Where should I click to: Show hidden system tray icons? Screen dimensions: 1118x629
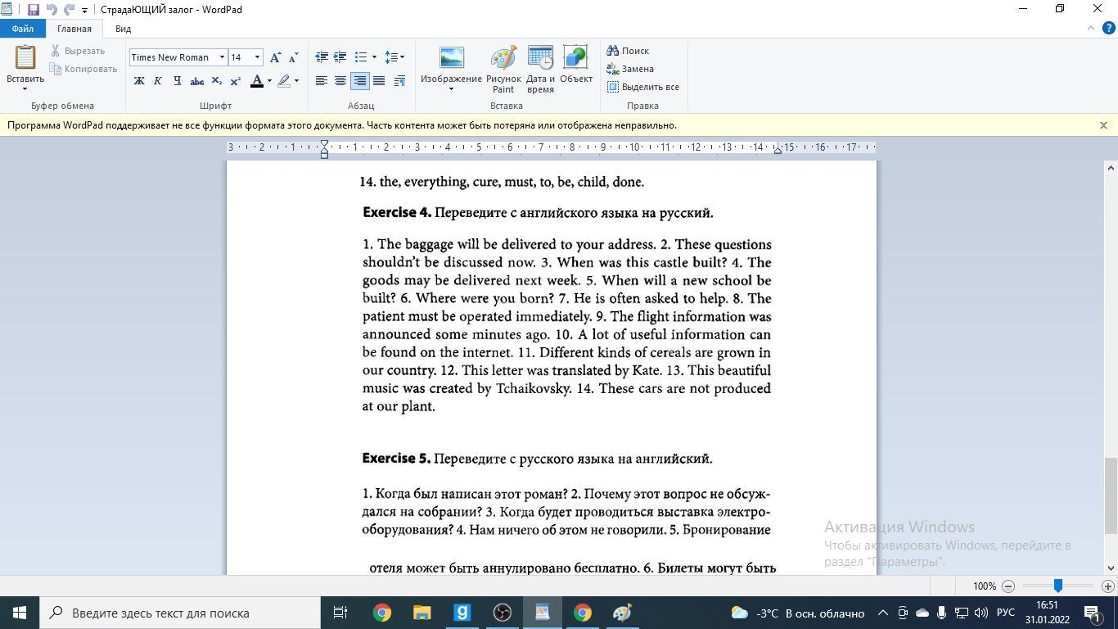point(882,613)
